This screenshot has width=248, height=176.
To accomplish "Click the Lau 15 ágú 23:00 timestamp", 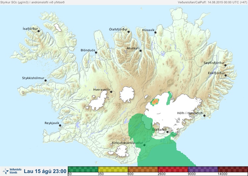I will point(45,171).
